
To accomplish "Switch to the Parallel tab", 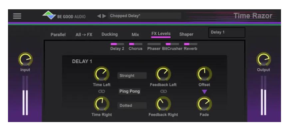I will [58, 34].
